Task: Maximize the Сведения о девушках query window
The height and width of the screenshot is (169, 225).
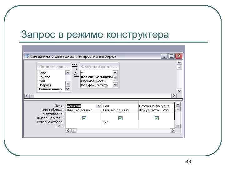Action: [171, 56]
